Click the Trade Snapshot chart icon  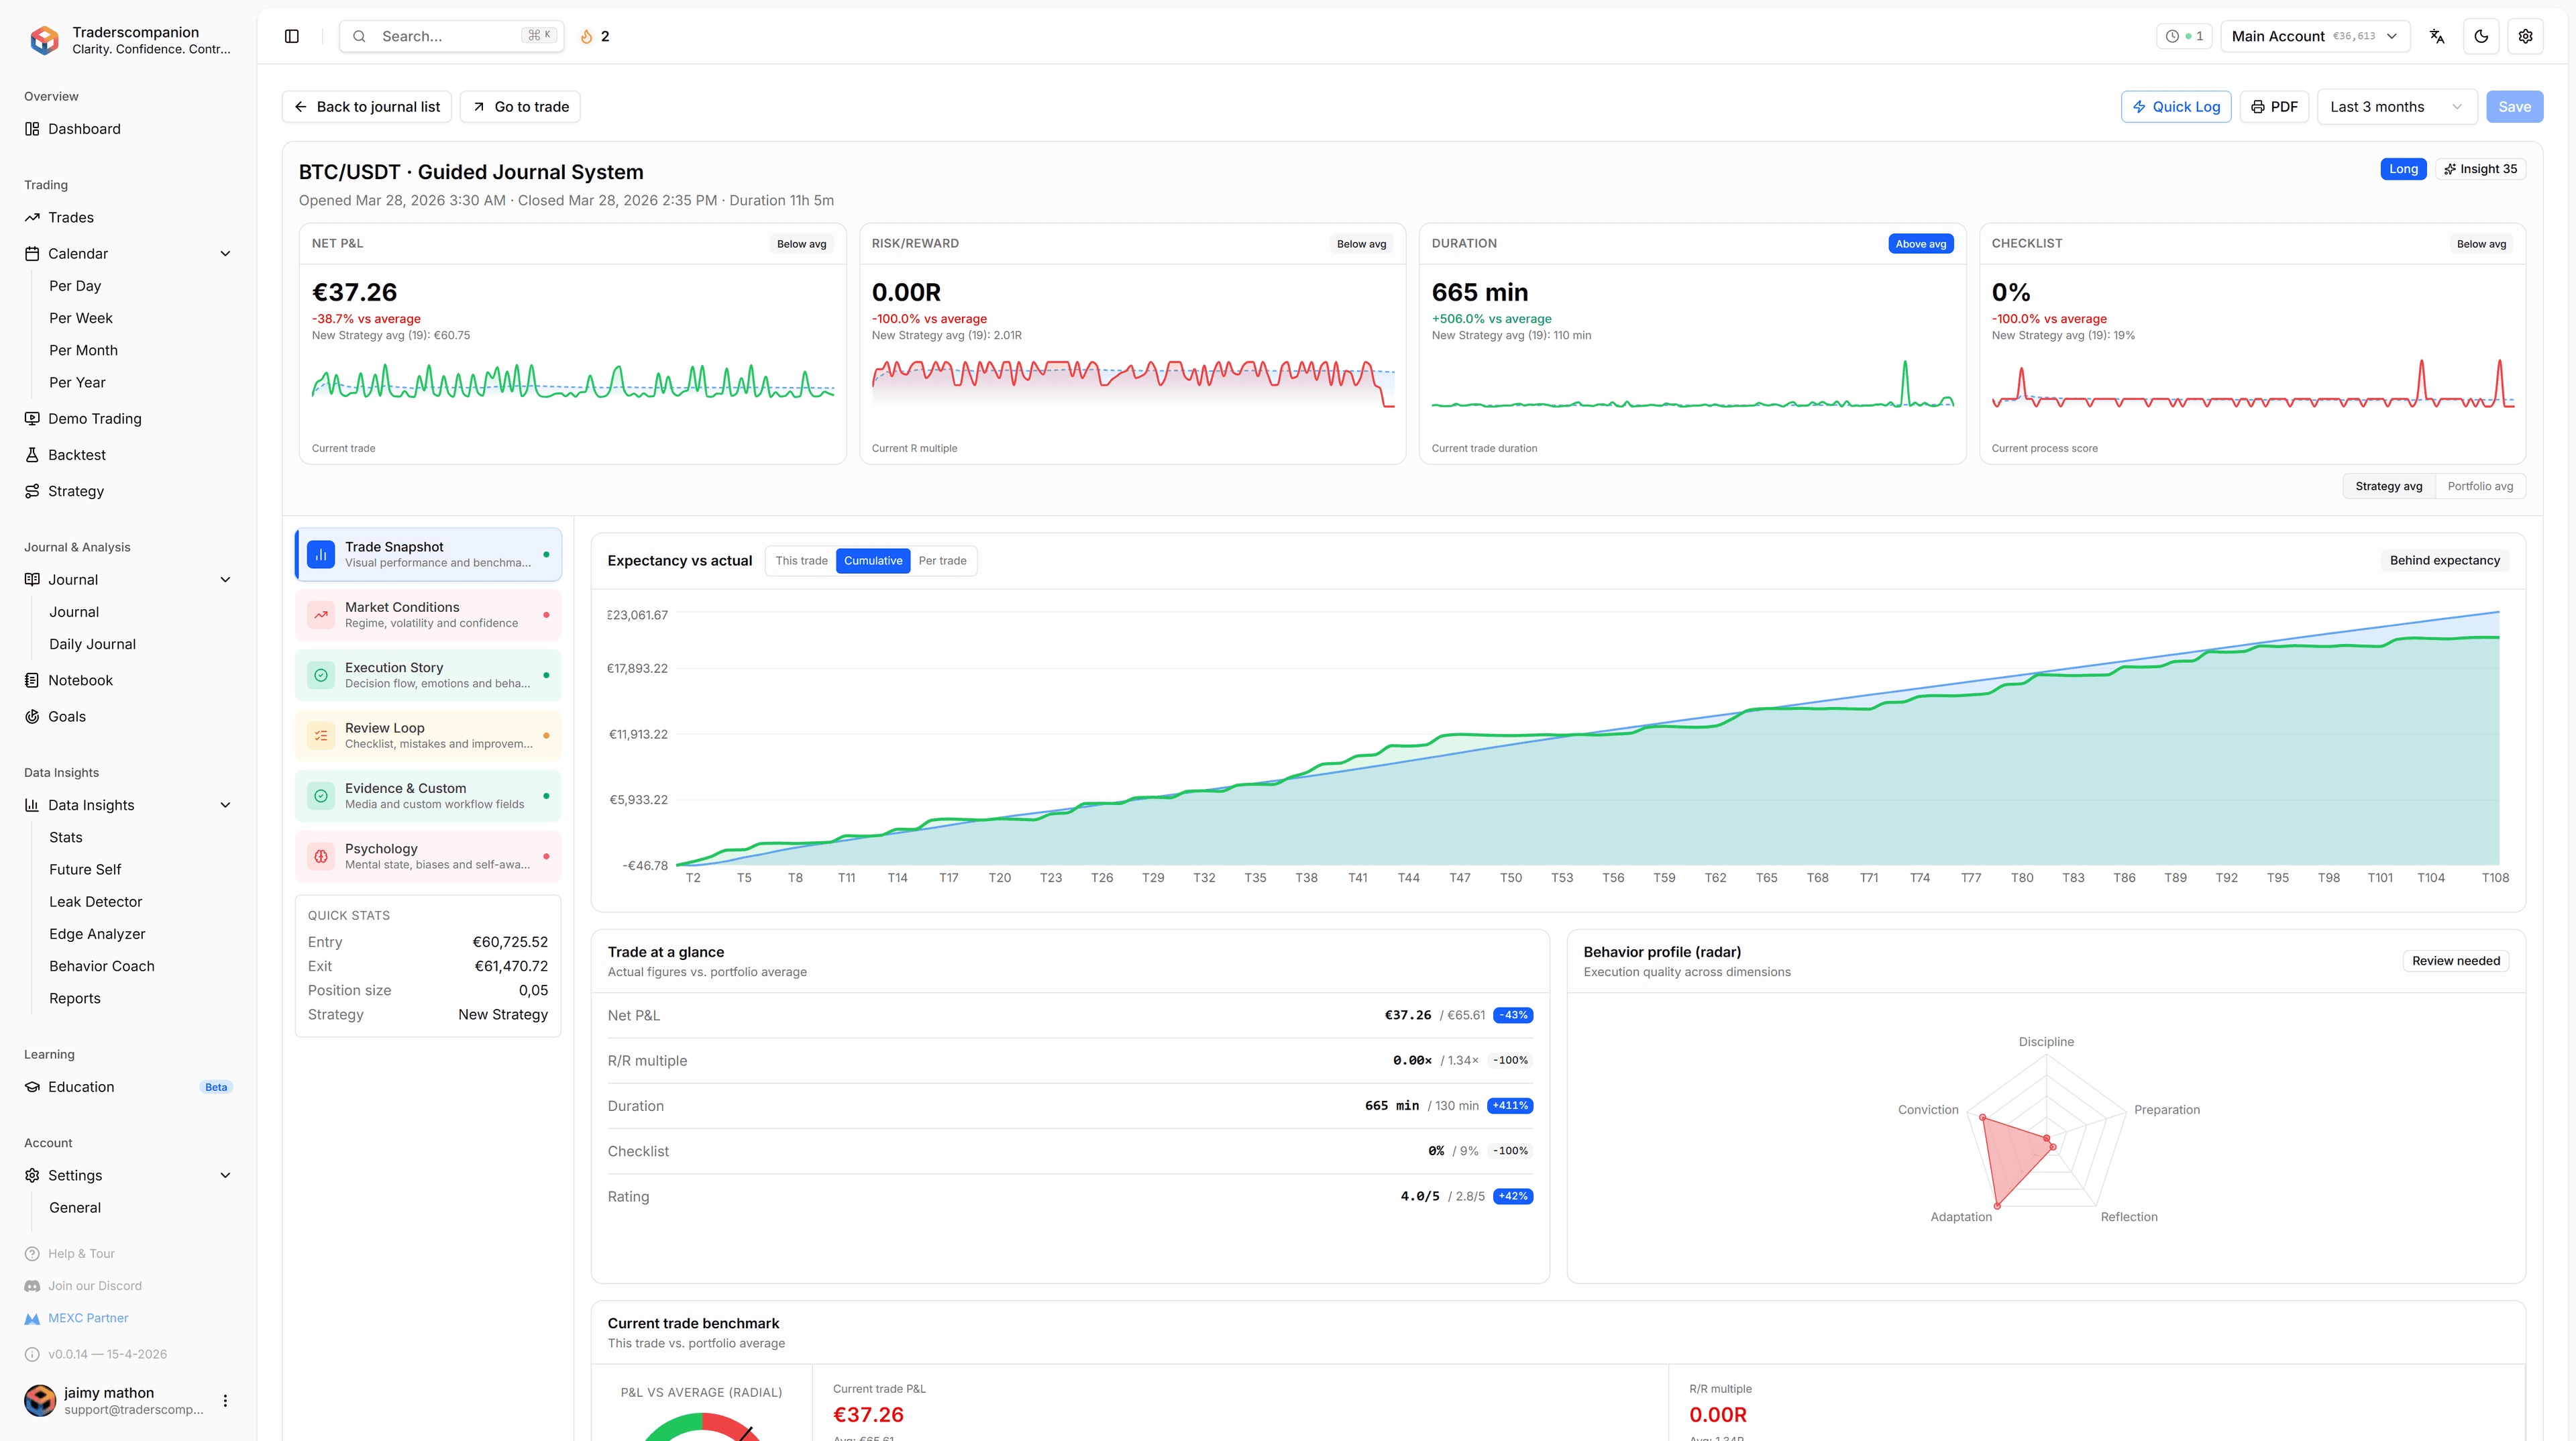pos(321,554)
